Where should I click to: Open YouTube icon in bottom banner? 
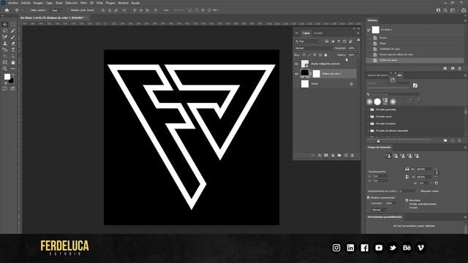tap(379, 248)
